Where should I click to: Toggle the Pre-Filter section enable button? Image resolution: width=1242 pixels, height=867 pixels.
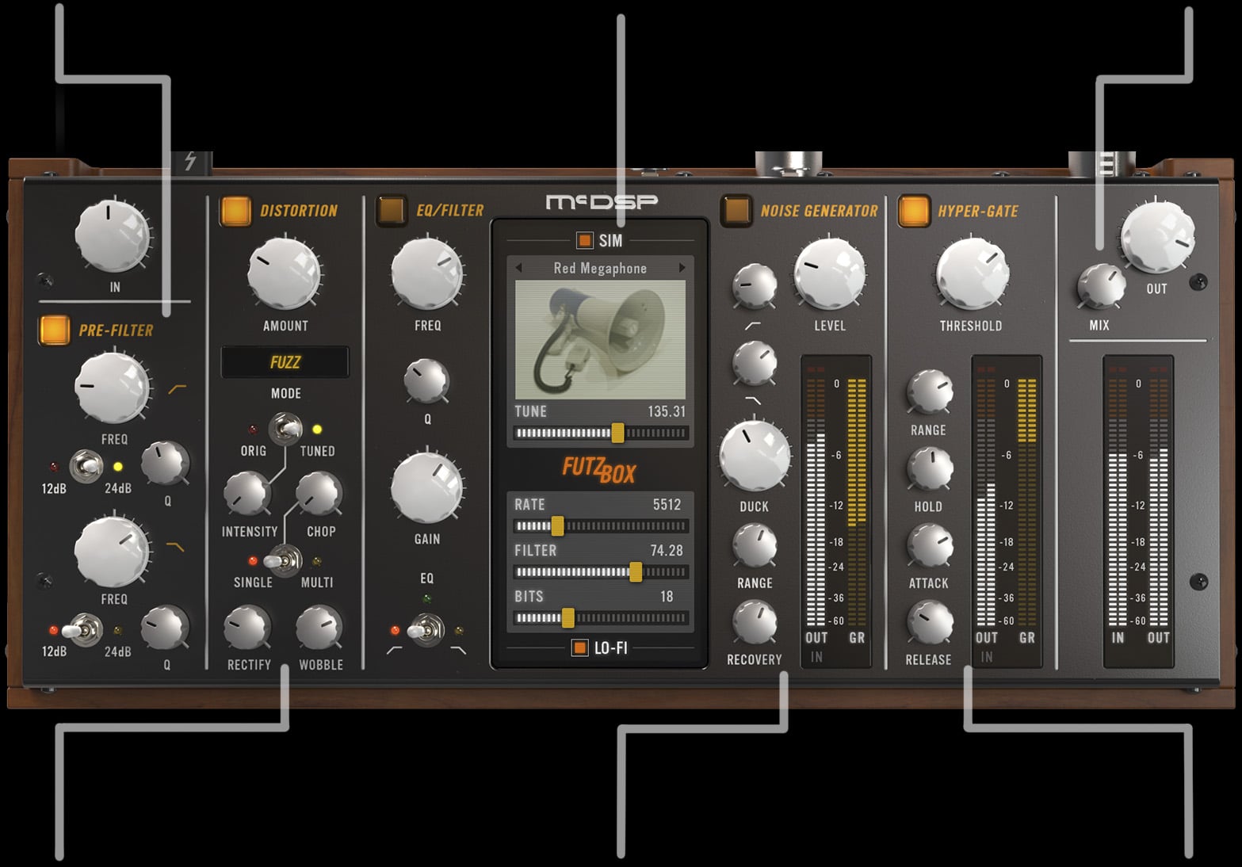coord(55,330)
